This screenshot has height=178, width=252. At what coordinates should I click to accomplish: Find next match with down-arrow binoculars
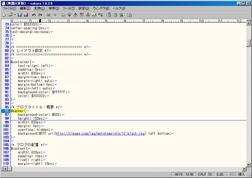coord(69,15)
